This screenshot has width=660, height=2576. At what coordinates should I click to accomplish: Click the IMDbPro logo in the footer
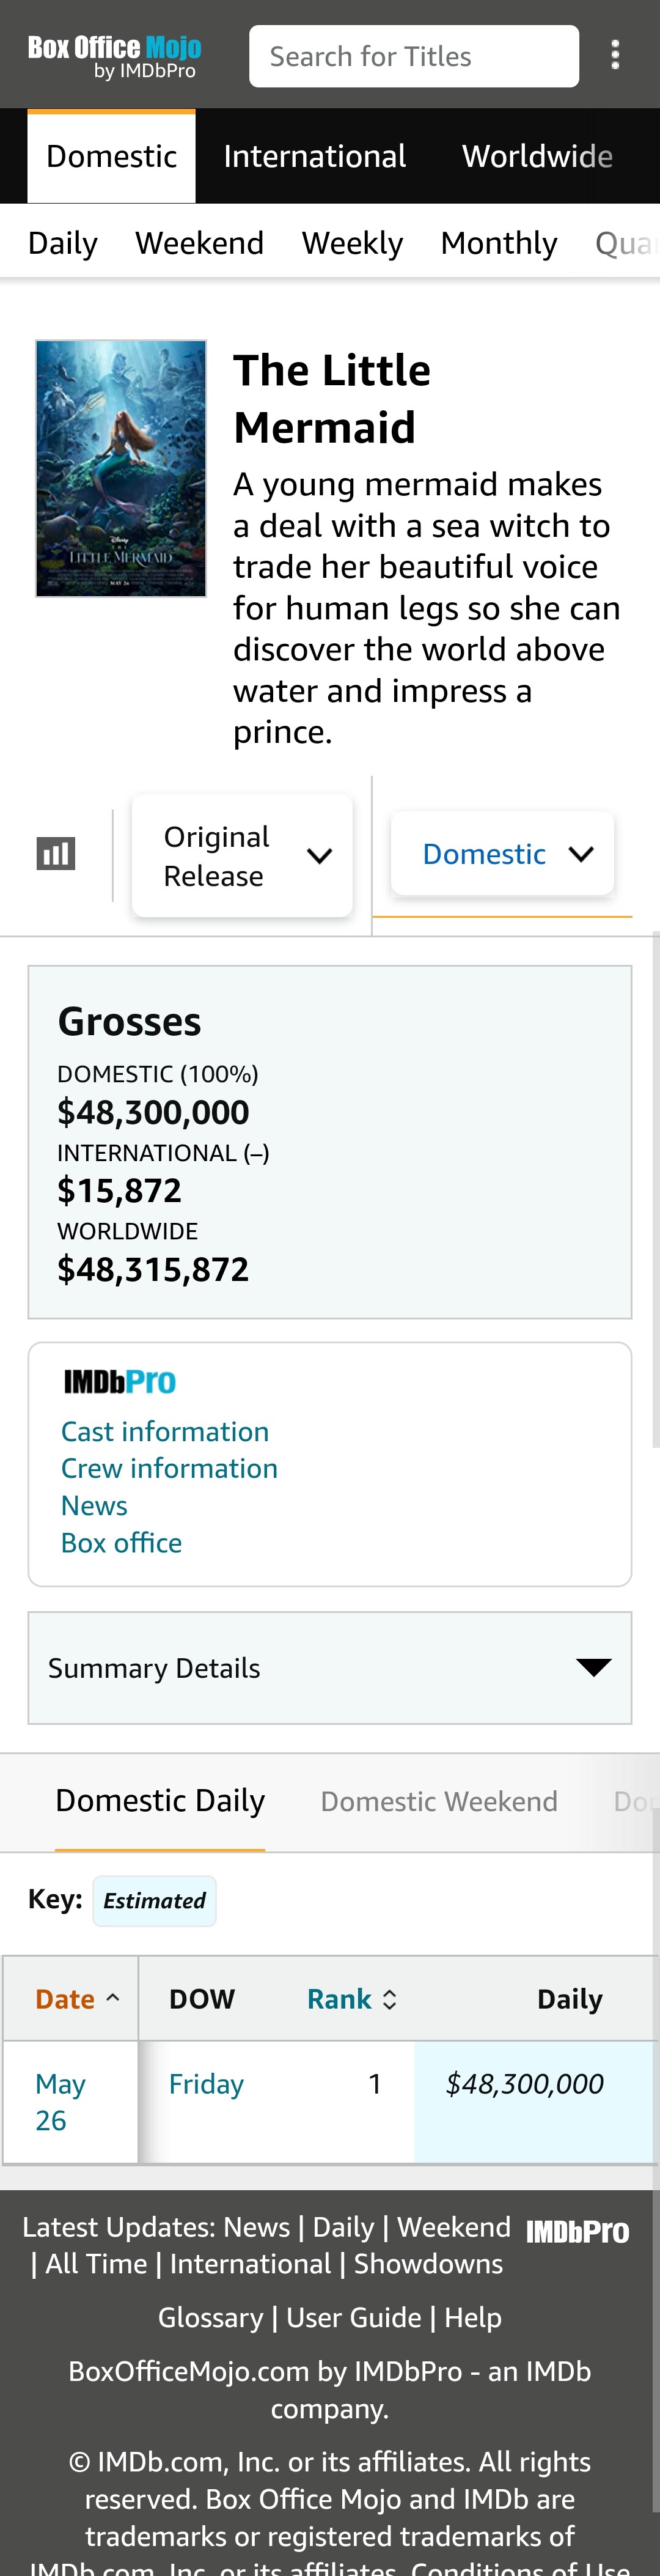(x=577, y=2231)
